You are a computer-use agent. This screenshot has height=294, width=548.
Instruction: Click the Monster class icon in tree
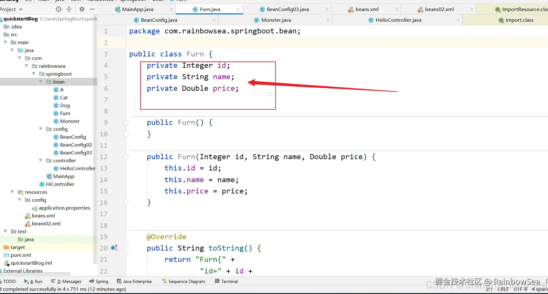(x=56, y=121)
